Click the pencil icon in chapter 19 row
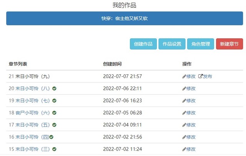The image size is (246, 156). tap(184, 101)
